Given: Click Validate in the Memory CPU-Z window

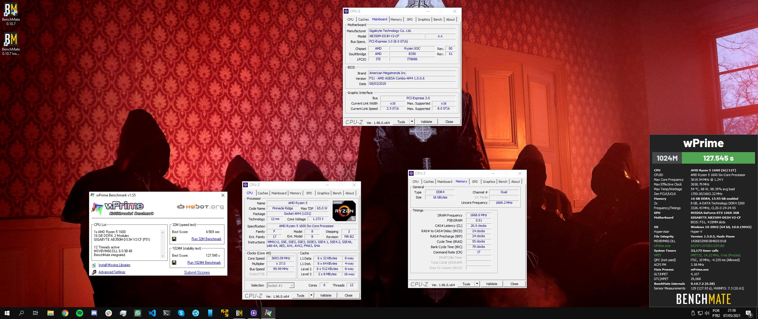Looking at the screenshot, I should 492,284.
